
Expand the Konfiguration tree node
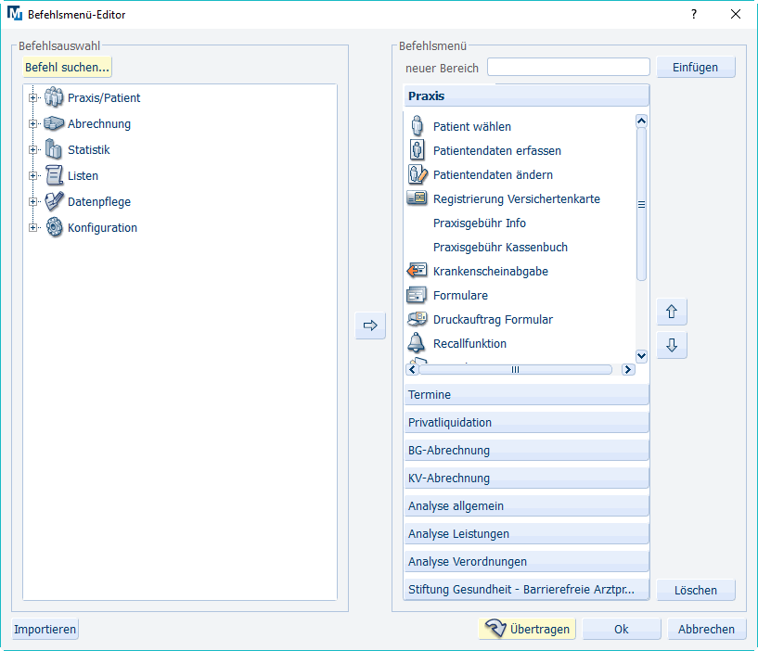(33, 227)
